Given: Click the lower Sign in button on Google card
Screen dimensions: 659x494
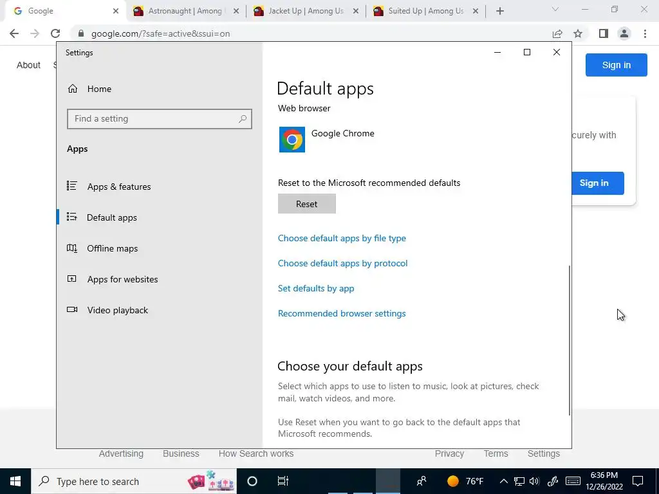Looking at the screenshot, I should (x=598, y=183).
